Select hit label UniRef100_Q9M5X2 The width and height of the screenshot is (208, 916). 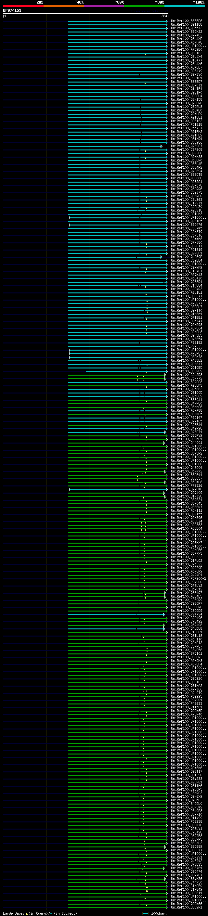coord(187,28)
